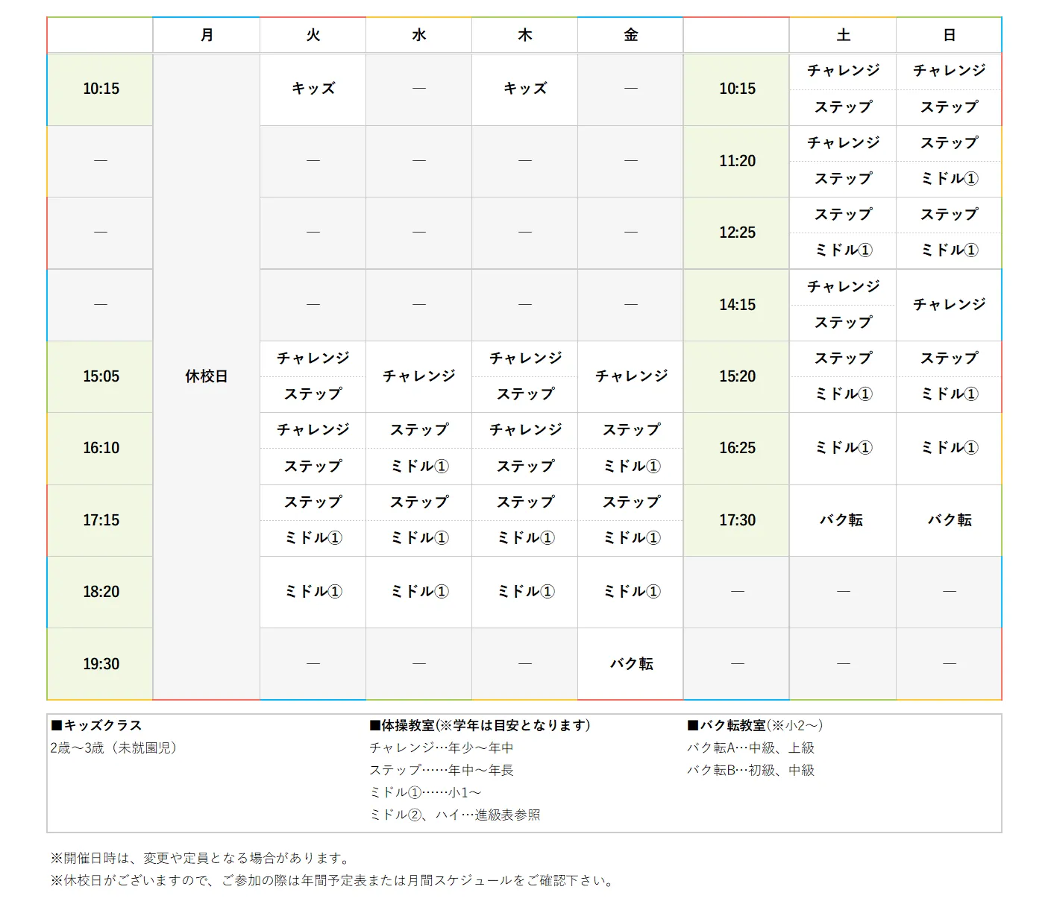Image resolution: width=1048 pixels, height=910 pixels.
Task: Click the 休校日 cell in Monday column
Action: (x=207, y=376)
